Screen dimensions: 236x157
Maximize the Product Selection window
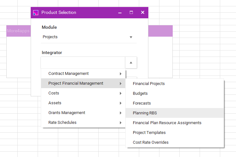(x=131, y=12)
